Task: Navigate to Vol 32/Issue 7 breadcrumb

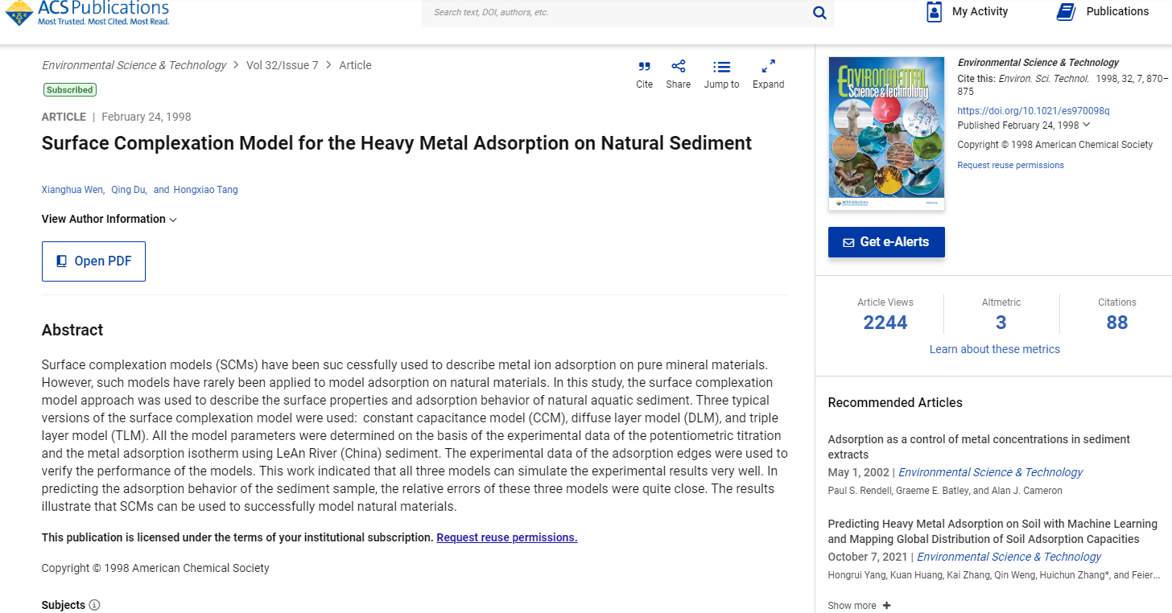Action: [282, 65]
